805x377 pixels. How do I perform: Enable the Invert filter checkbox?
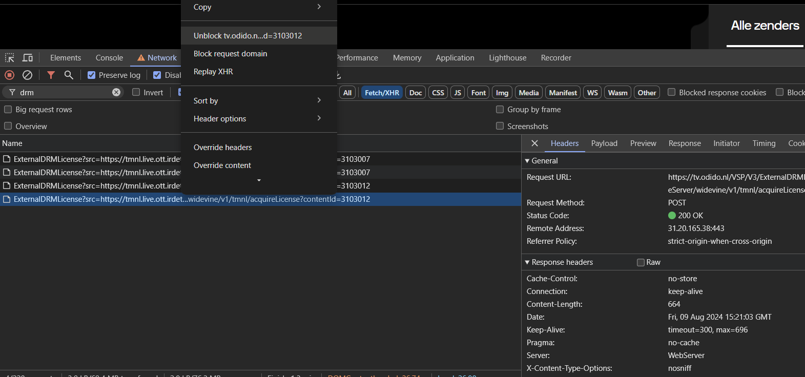pos(136,92)
